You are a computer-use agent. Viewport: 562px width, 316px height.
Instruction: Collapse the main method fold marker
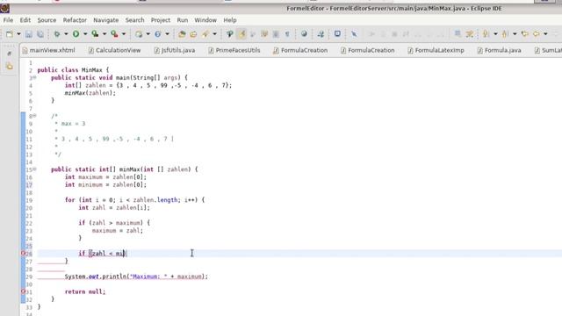(35, 77)
